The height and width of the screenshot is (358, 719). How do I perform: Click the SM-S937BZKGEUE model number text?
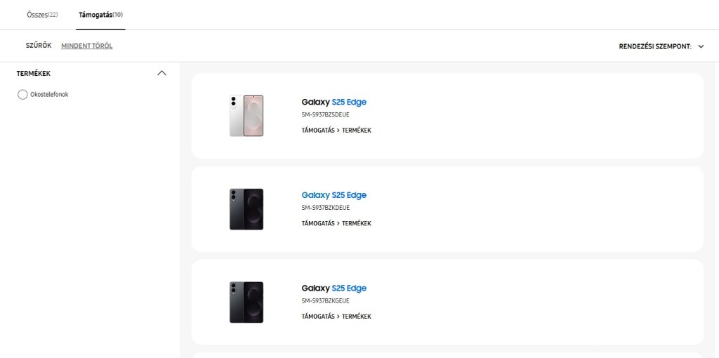(326, 300)
